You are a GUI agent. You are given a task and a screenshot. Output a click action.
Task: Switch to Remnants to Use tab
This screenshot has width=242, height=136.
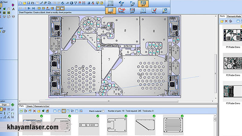[x=41, y=106]
